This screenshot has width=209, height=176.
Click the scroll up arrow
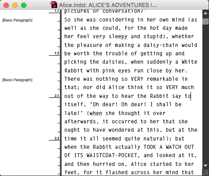[x=205, y=13]
